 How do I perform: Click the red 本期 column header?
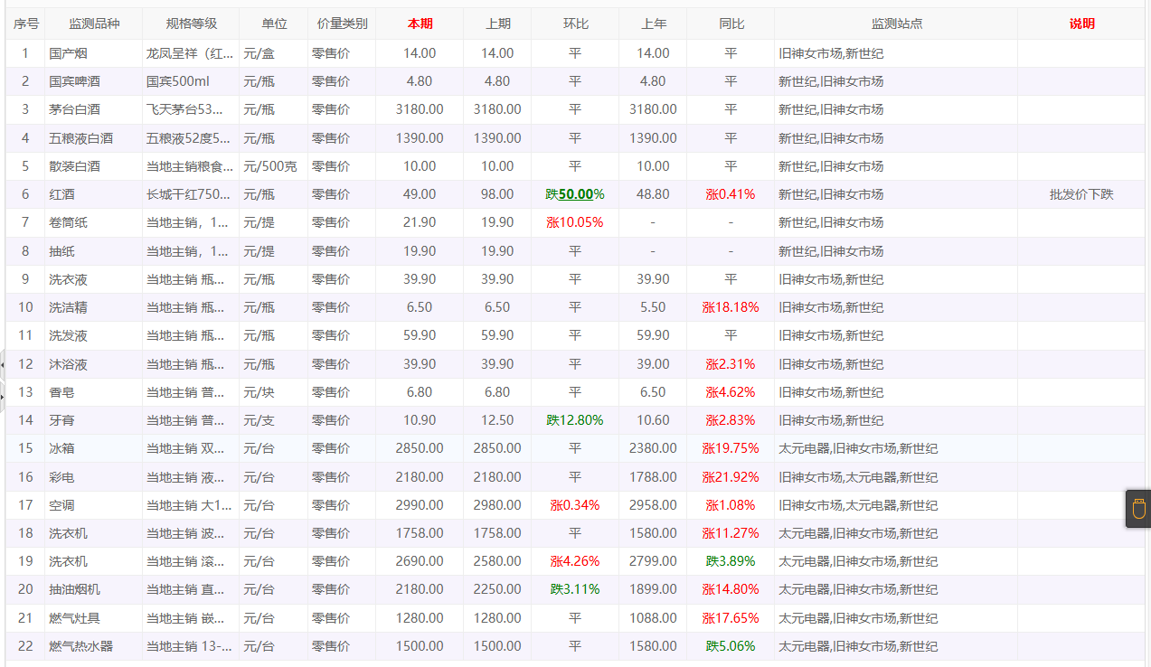pos(420,23)
